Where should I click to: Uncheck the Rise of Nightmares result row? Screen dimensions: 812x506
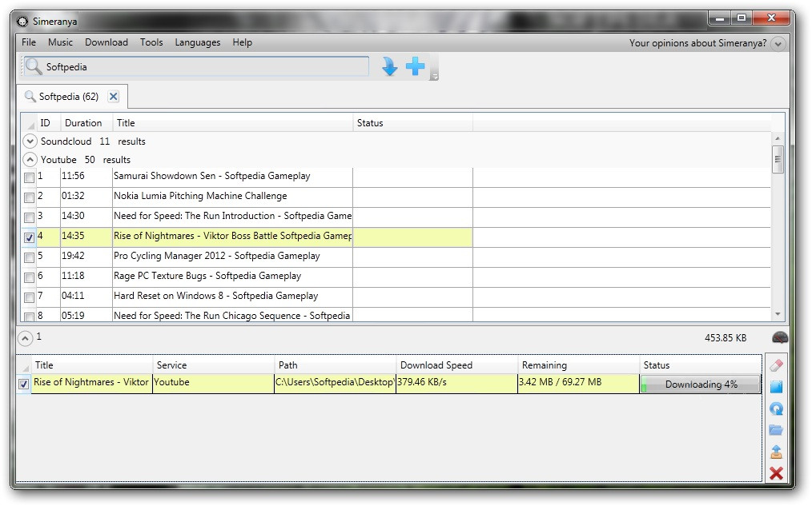(x=30, y=237)
